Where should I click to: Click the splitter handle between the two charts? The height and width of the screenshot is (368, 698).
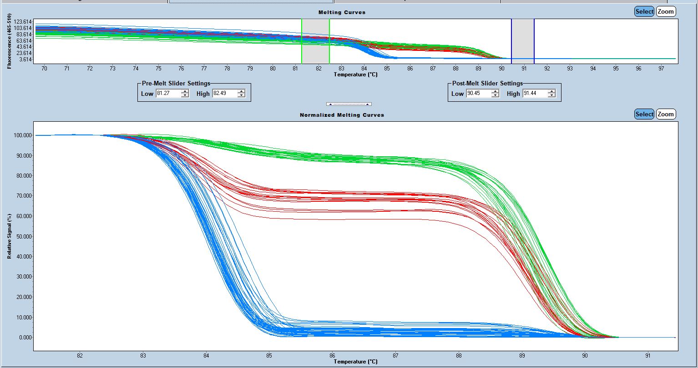tap(349, 104)
